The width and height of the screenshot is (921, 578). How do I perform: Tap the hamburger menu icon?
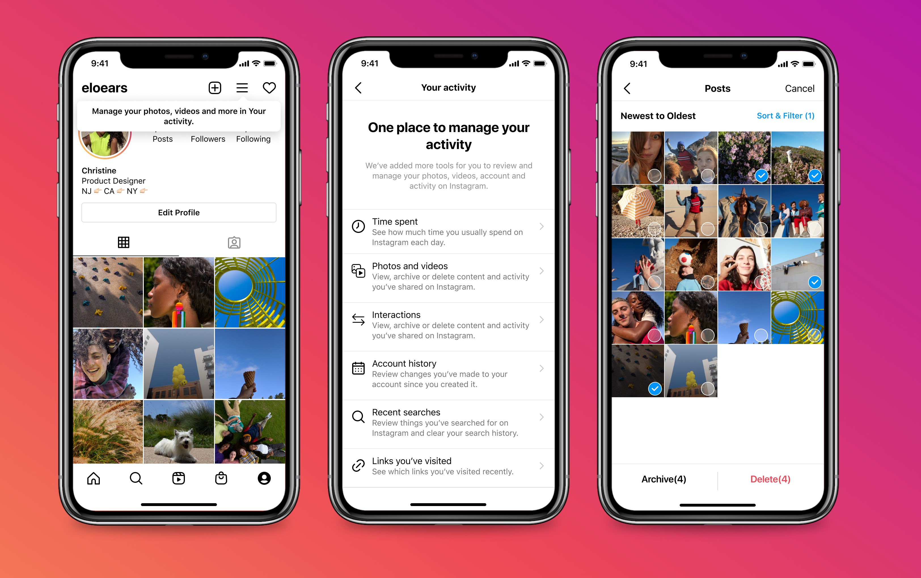click(242, 87)
